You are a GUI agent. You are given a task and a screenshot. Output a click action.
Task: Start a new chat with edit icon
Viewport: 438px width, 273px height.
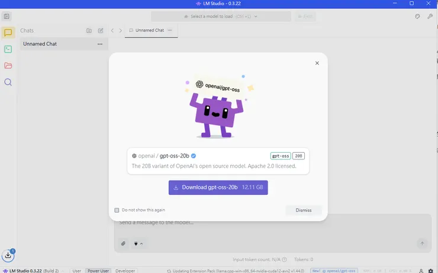101,30
